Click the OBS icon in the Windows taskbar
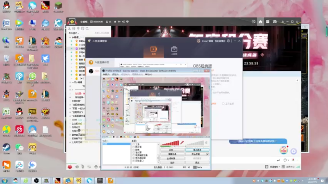 [x=36, y=181]
